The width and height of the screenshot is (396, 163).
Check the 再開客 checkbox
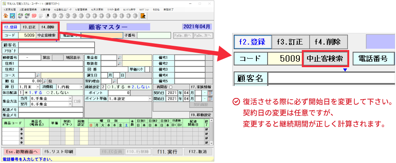[x=171, y=87]
